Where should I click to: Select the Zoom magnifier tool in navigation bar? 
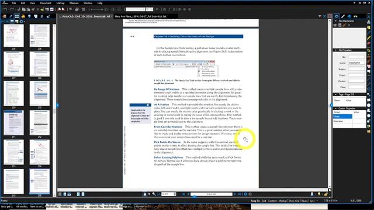154,194
